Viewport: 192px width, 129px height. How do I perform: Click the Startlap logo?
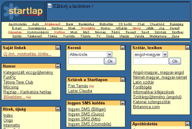[23, 12]
